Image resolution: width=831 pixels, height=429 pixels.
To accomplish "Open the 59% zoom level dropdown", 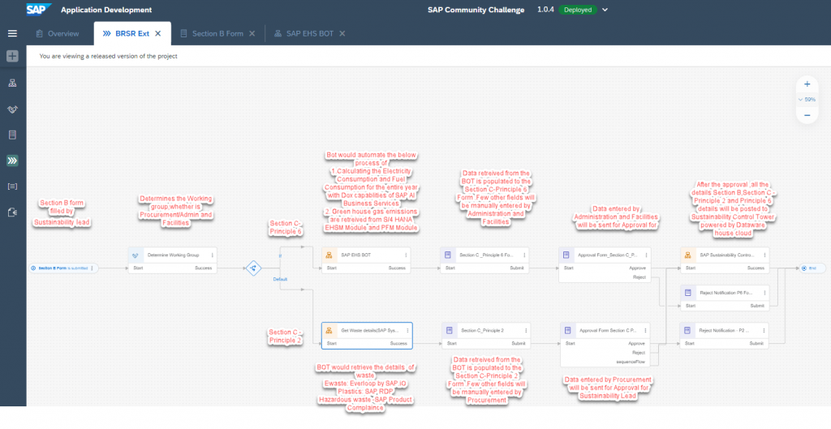I will [807, 100].
